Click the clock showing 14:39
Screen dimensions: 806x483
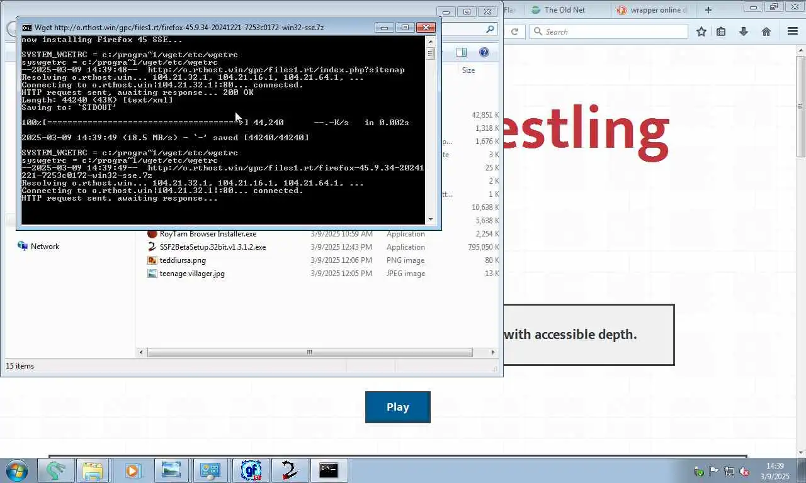coord(775,466)
